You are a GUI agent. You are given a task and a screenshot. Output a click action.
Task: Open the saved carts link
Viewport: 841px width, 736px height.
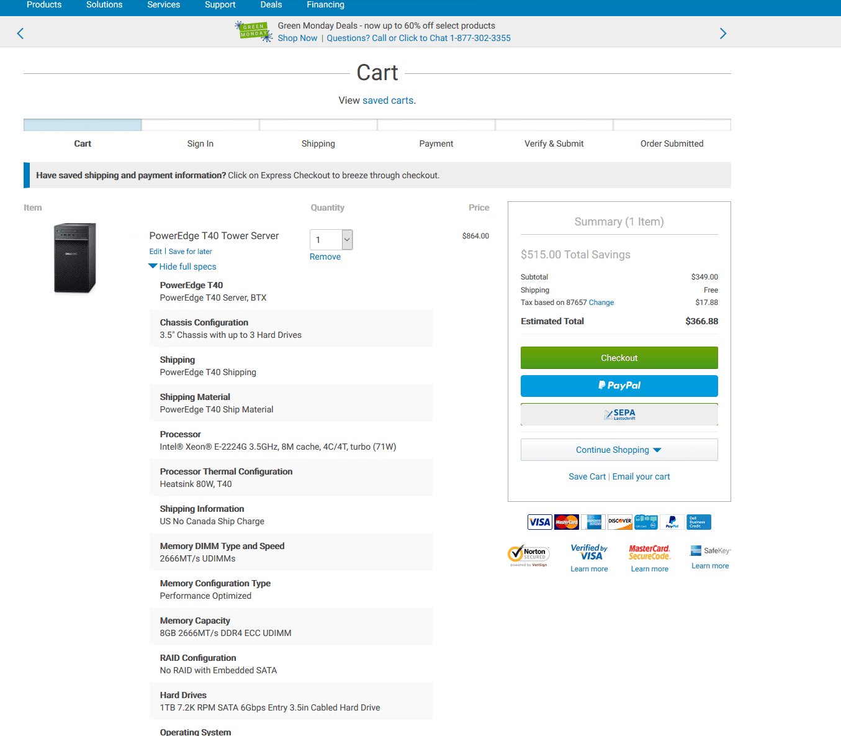(x=388, y=101)
